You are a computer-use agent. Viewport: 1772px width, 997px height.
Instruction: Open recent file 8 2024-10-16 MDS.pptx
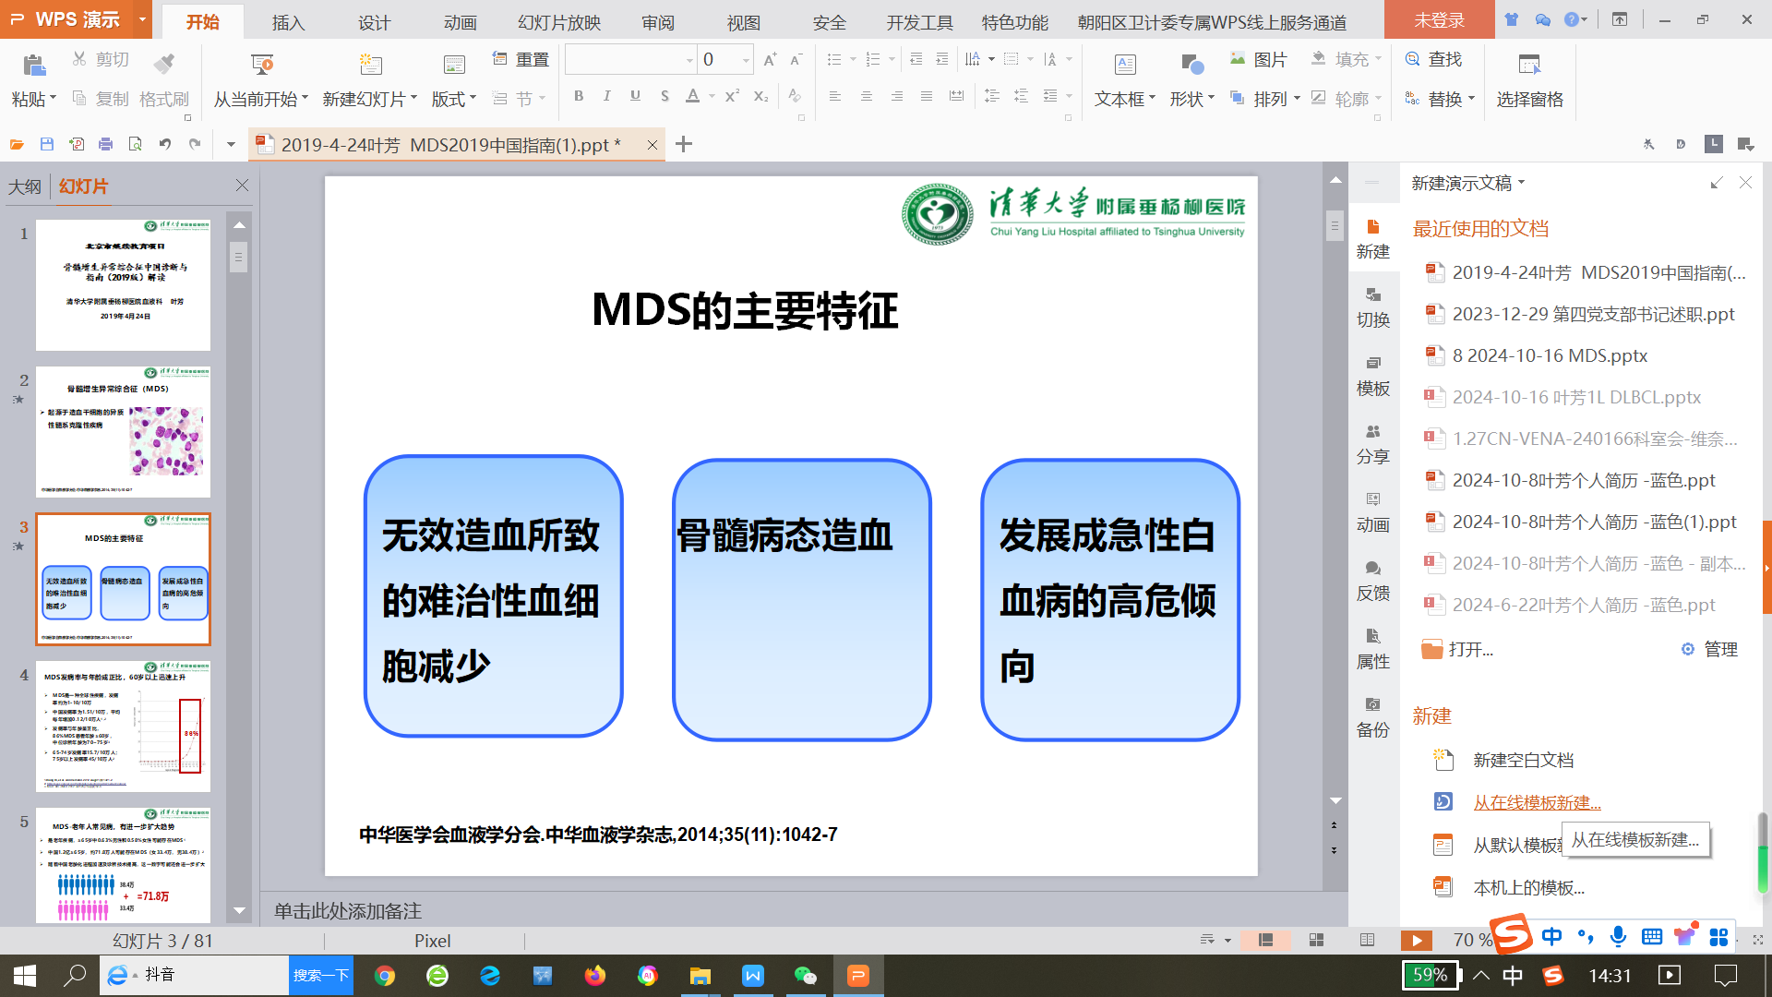1550,355
